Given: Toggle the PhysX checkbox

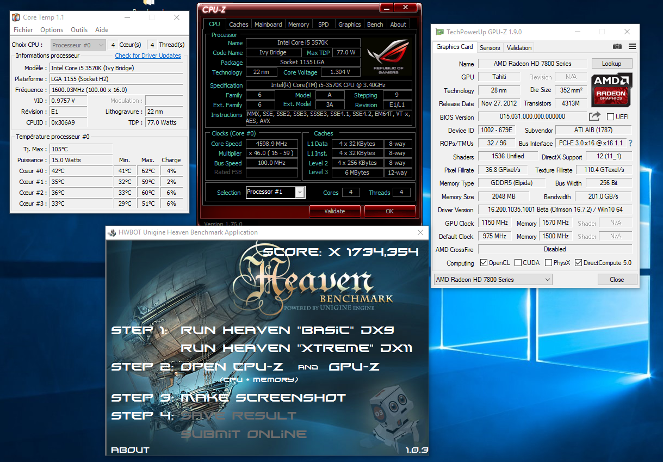Looking at the screenshot, I should click(x=548, y=263).
